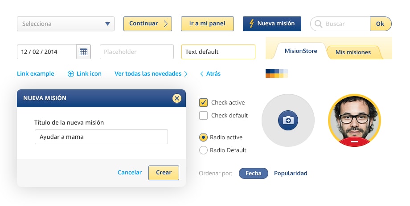Switch to the Mis misiones tab
The image size is (410, 206).
point(353,53)
